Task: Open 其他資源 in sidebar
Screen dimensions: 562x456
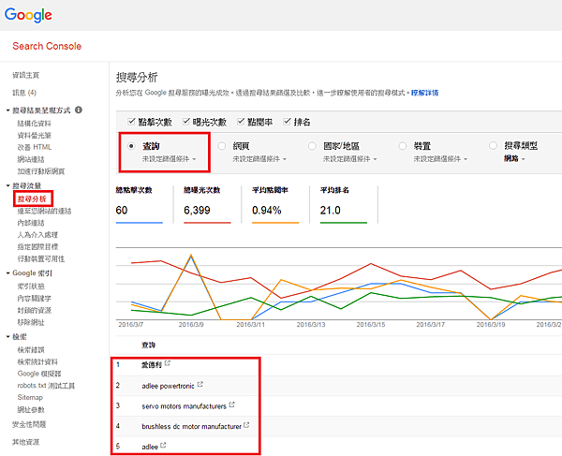Action: coord(26,442)
